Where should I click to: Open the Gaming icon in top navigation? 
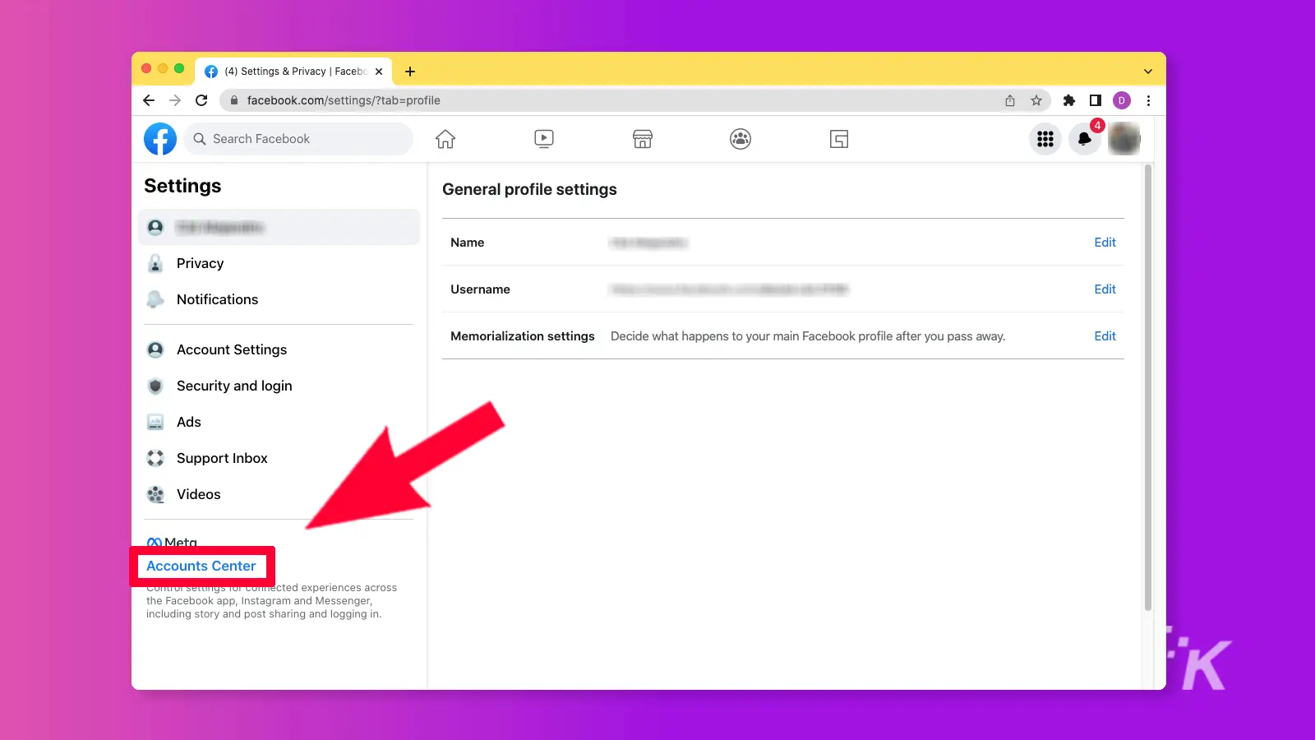(x=839, y=139)
